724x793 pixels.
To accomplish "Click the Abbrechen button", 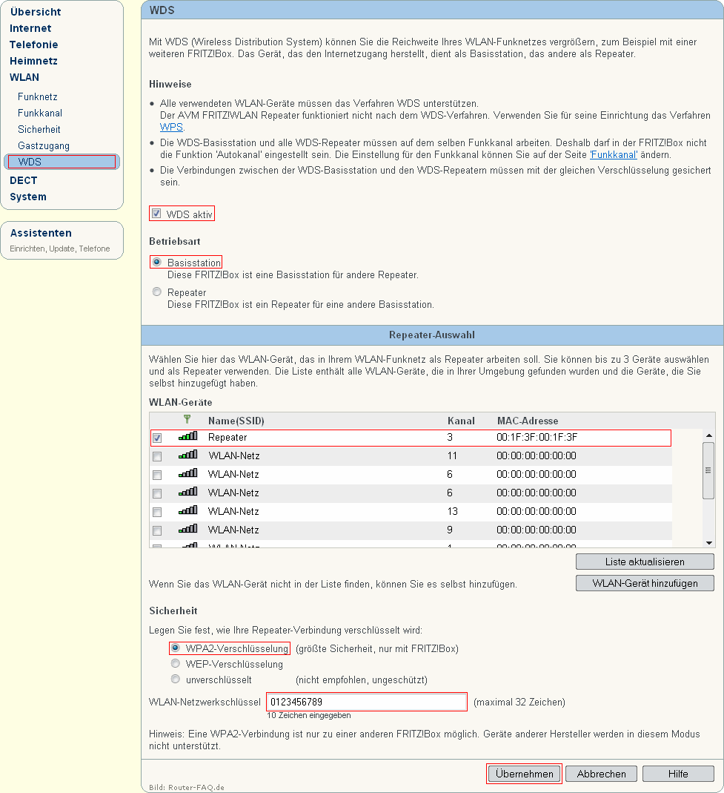I will coord(601,774).
